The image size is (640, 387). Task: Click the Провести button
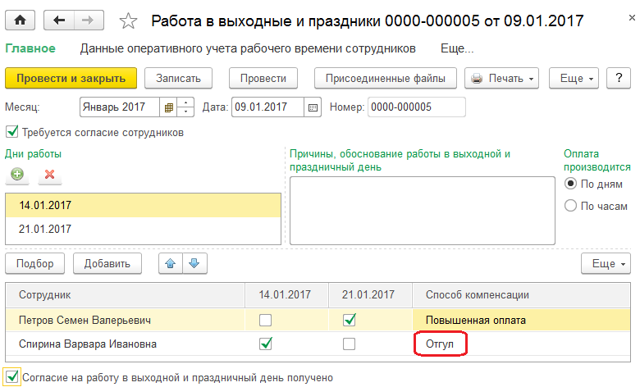coord(263,78)
